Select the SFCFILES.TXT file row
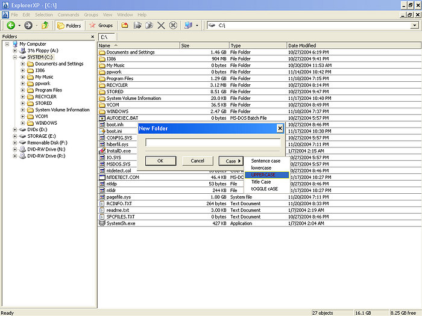422x316 pixels. click(259, 217)
